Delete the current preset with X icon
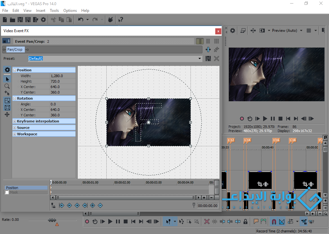 click(216, 59)
